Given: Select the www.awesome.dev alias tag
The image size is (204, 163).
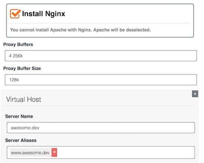Looking at the screenshot, I should click(x=31, y=152).
